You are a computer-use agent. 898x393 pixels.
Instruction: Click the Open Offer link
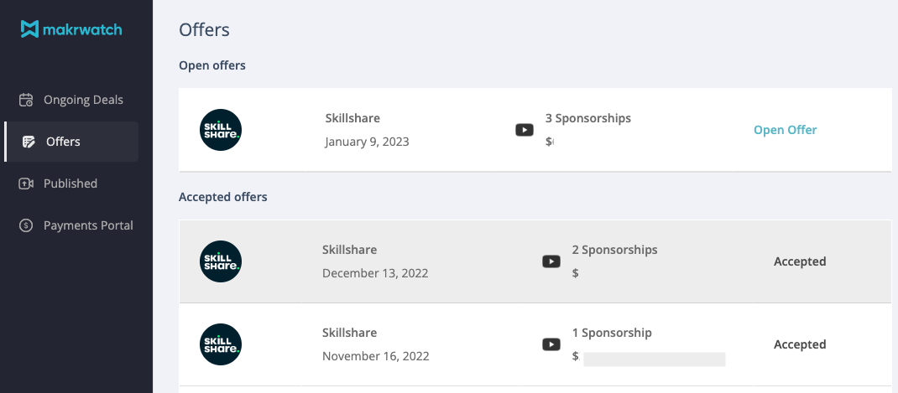(x=785, y=130)
